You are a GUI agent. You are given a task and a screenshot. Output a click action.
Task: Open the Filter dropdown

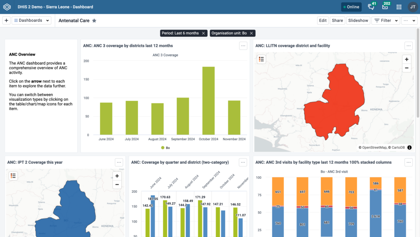pyautogui.click(x=386, y=21)
